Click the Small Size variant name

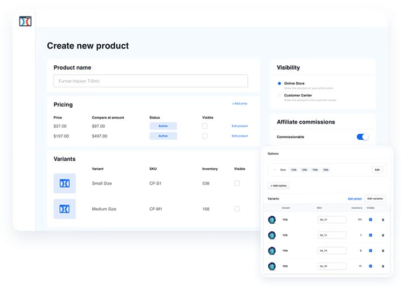(x=102, y=183)
